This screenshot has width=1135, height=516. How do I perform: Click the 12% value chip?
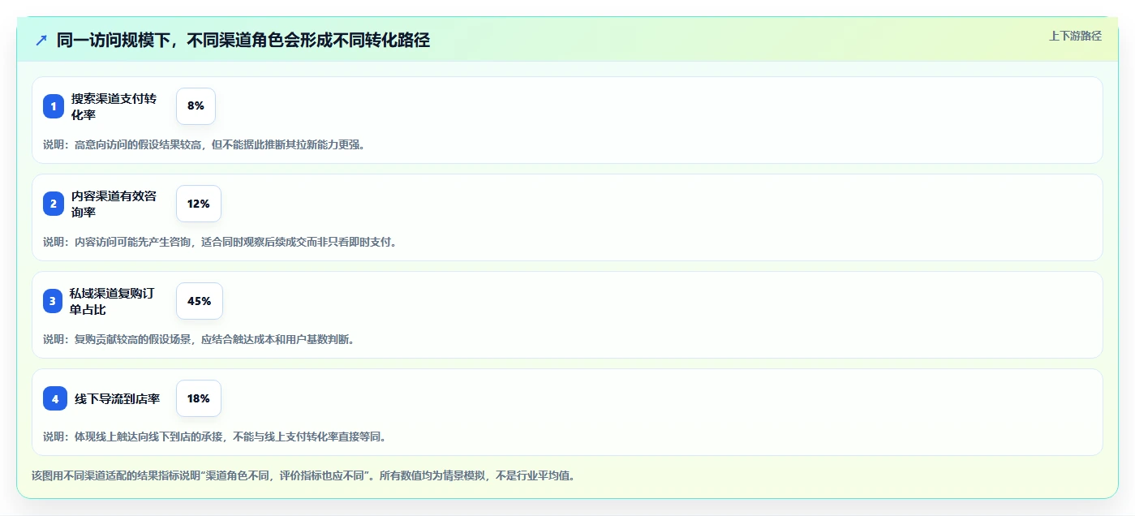199,204
